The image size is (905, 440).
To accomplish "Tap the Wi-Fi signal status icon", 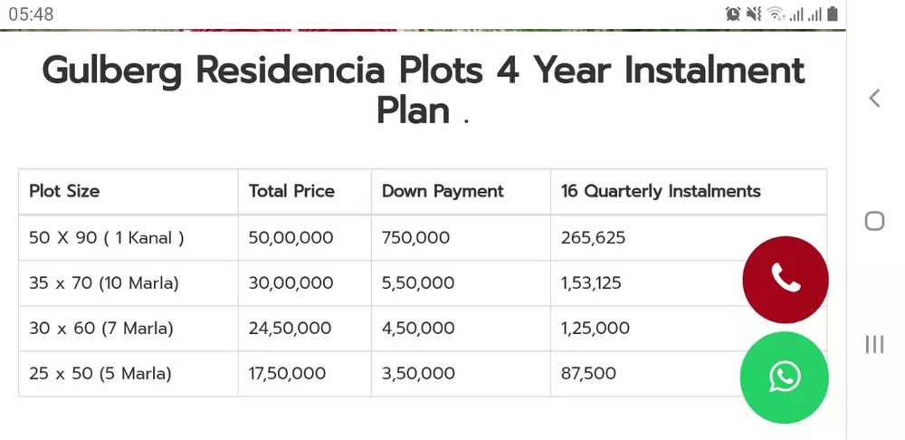I will tap(776, 14).
